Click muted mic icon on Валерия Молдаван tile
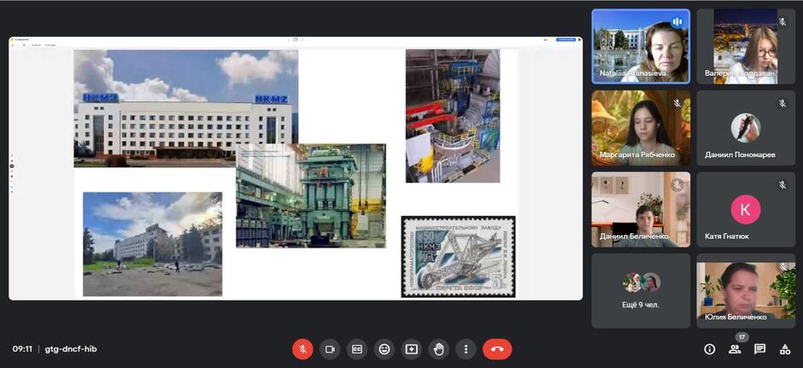The image size is (803, 368). (782, 21)
